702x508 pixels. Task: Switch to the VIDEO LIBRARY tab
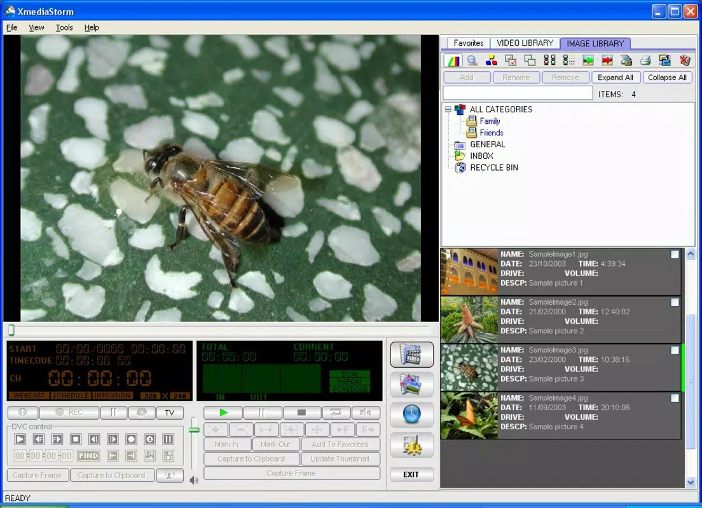click(525, 43)
